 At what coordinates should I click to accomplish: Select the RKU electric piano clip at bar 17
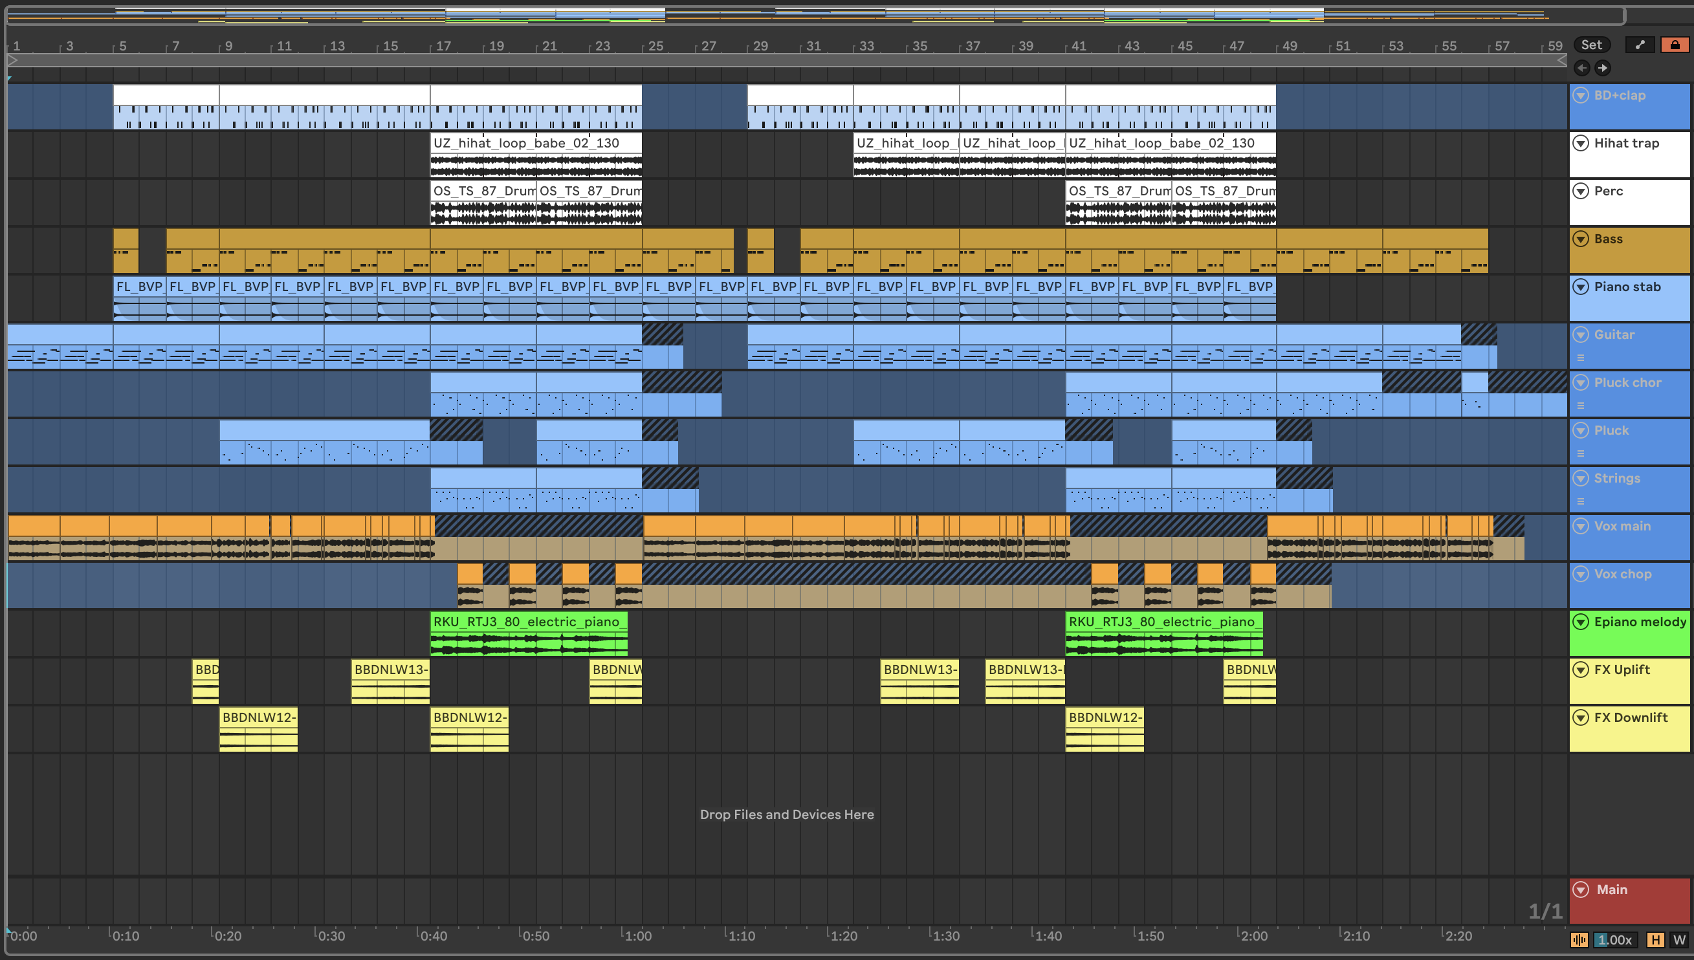click(527, 622)
